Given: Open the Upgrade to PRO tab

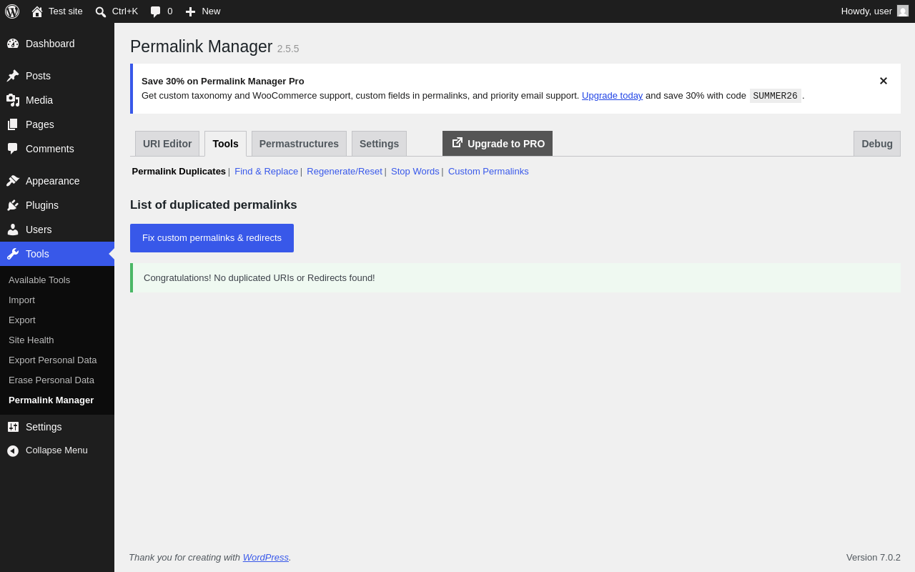Looking at the screenshot, I should pos(498,144).
